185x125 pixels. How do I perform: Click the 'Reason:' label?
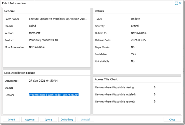pos(9,95)
